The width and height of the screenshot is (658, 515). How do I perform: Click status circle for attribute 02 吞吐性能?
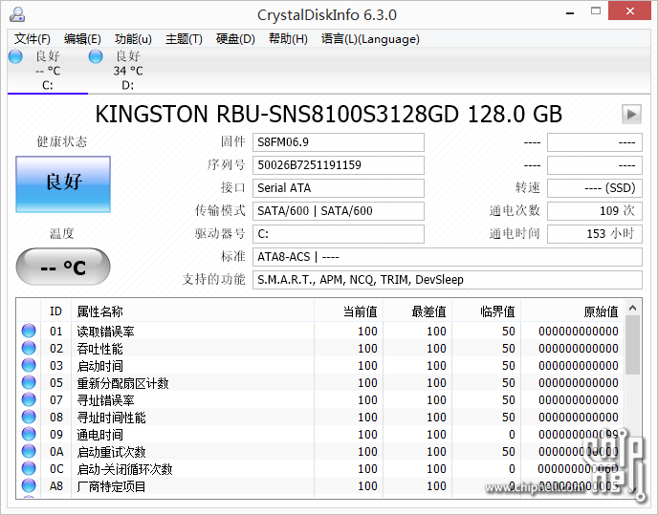[29, 348]
